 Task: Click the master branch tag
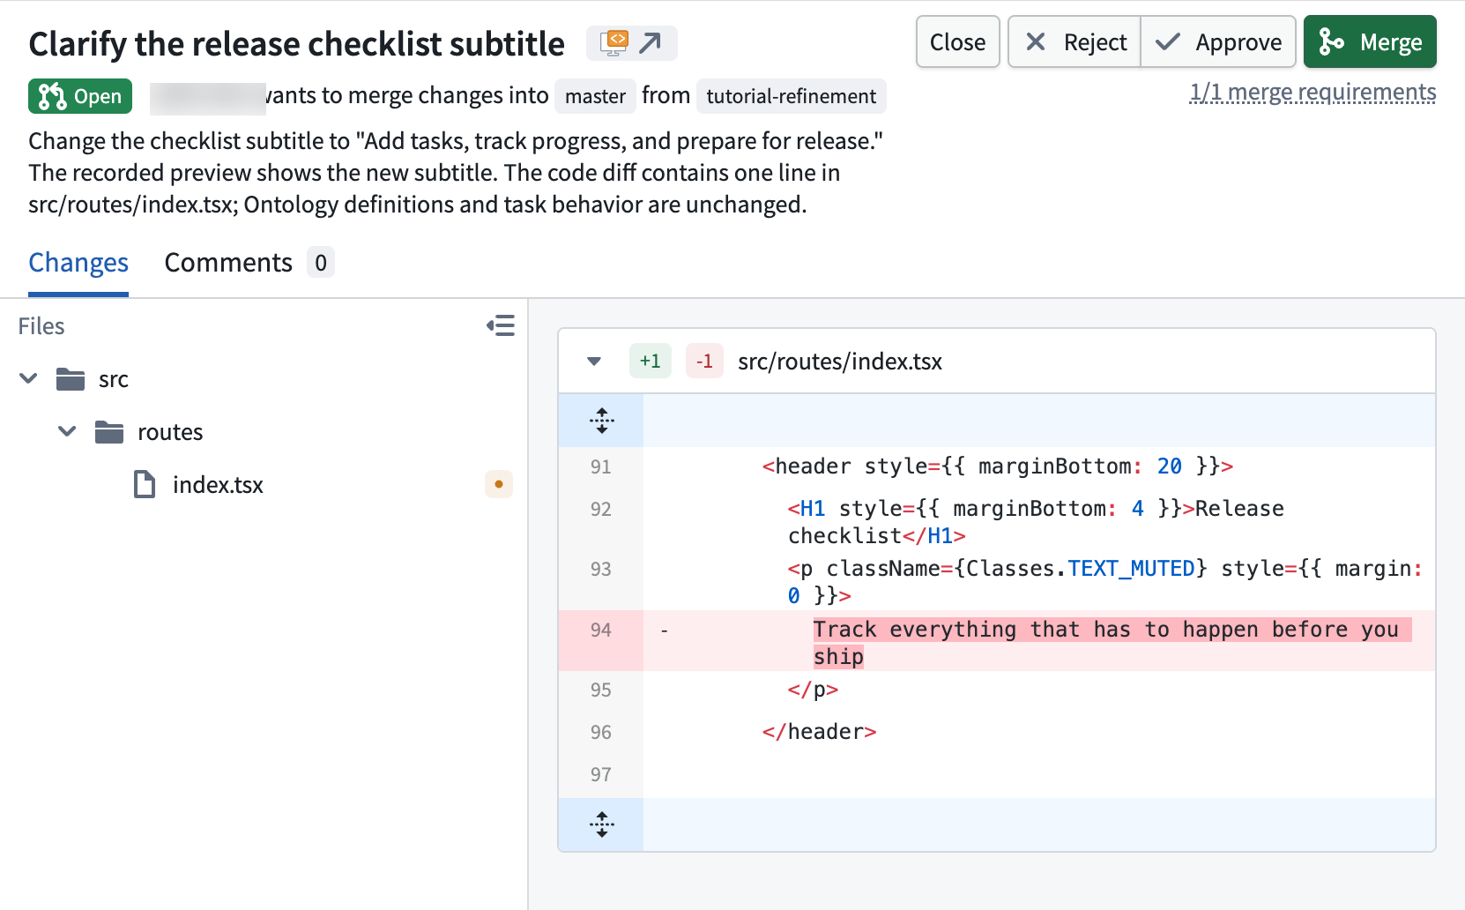(x=595, y=96)
